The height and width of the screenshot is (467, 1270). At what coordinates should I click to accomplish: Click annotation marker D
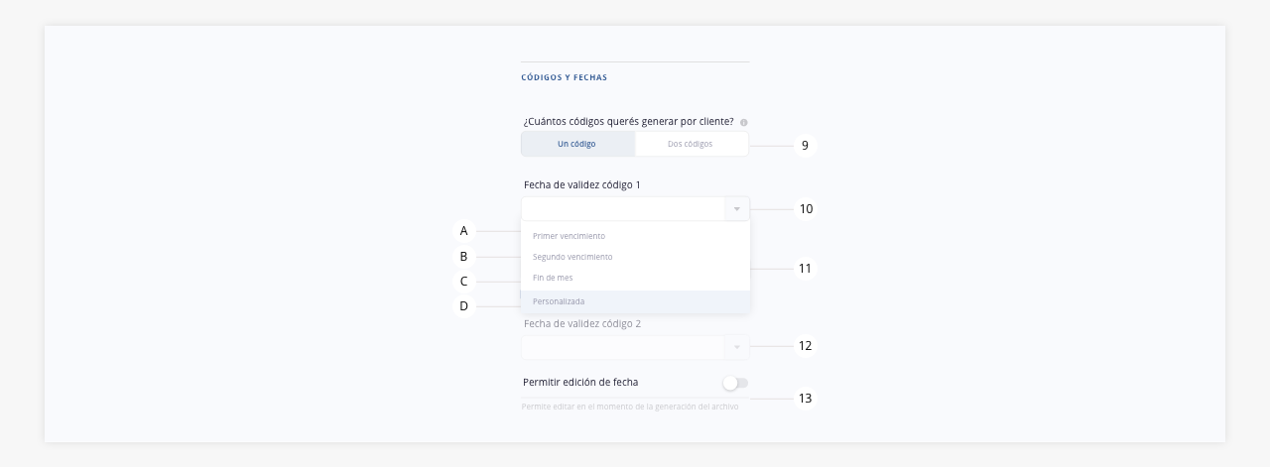click(463, 306)
